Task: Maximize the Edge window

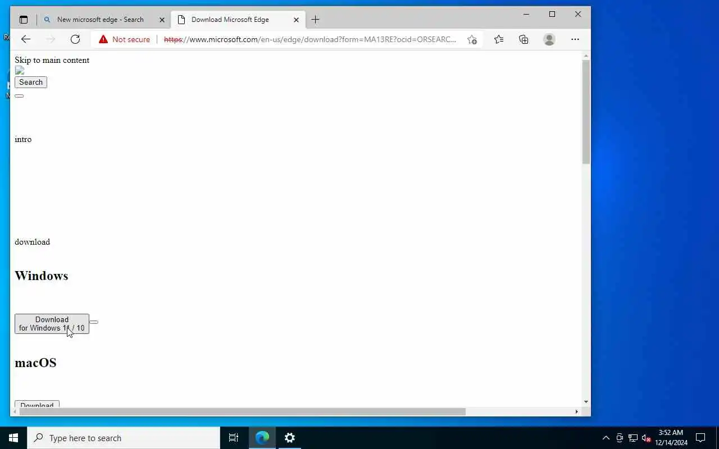Action: point(552,14)
